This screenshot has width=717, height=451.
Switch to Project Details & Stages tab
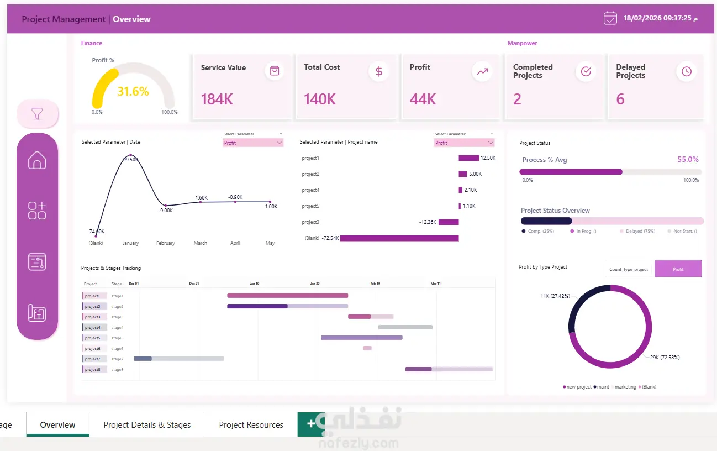[147, 424]
